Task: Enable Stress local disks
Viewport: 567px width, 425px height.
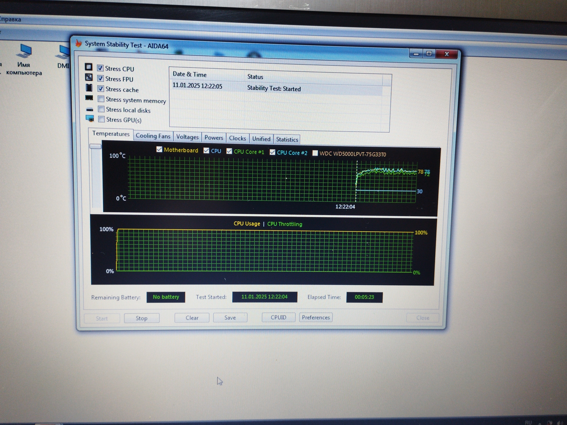Action: (x=101, y=109)
